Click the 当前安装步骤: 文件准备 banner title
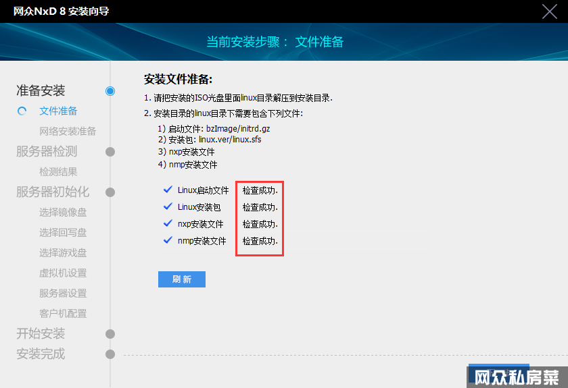 click(275, 42)
